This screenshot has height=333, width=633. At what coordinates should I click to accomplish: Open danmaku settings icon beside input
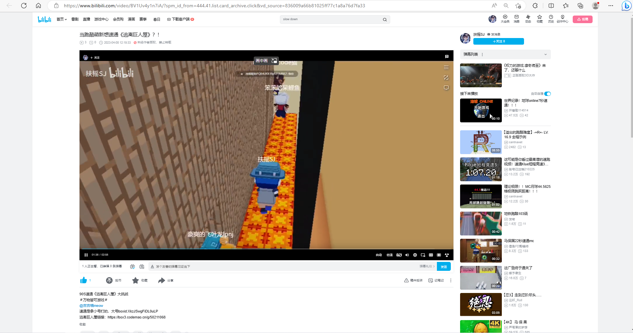pyautogui.click(x=142, y=267)
